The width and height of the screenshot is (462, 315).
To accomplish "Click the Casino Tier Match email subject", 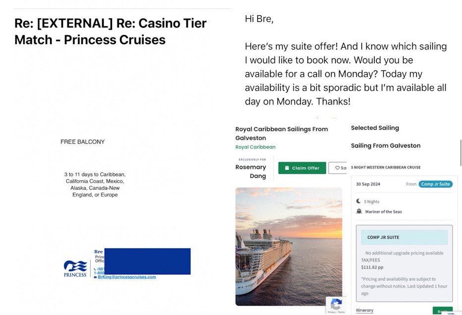I will [111, 32].
